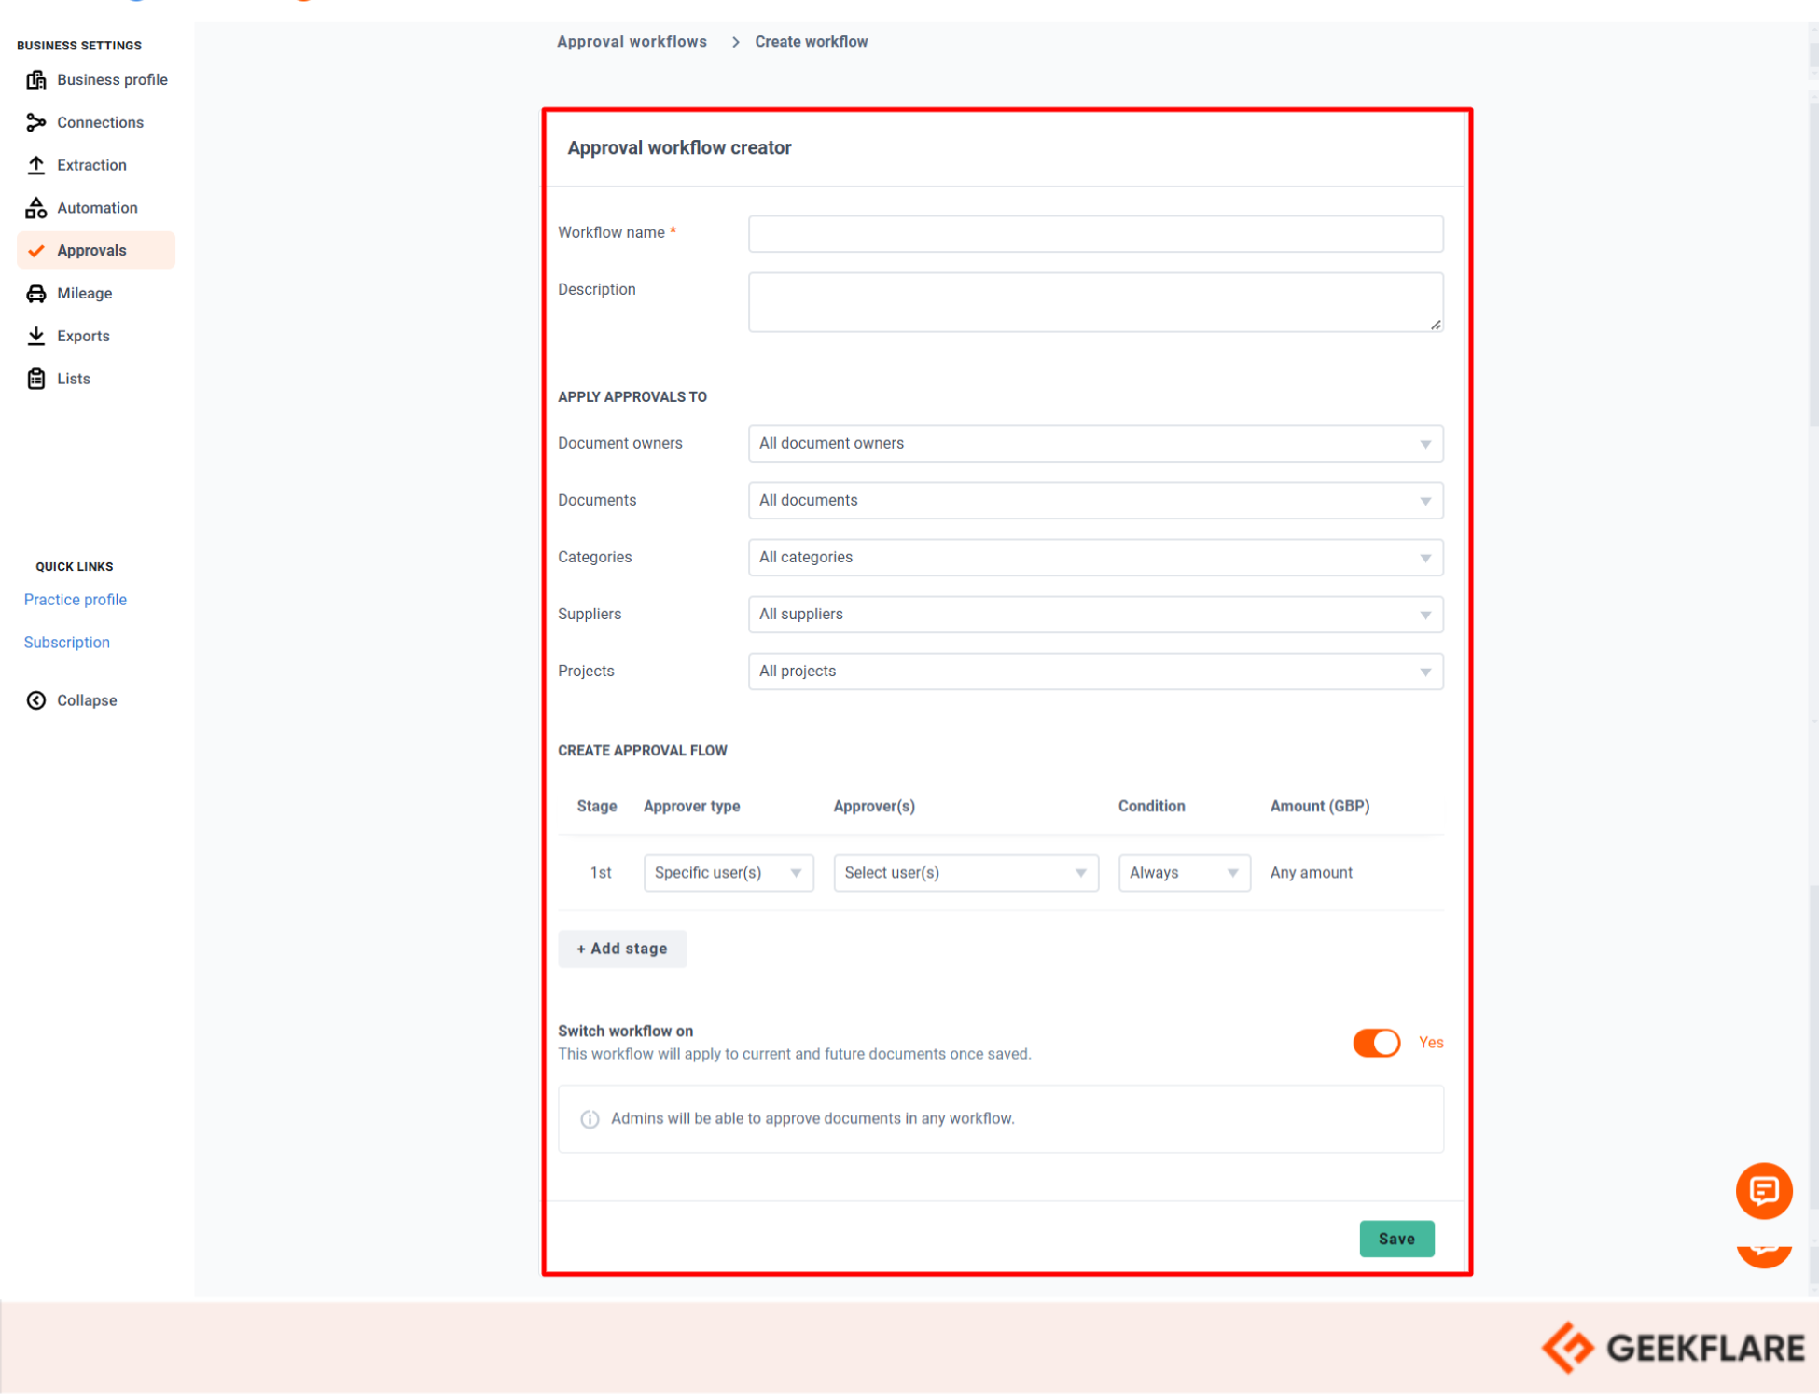
Task: Click the + Add stage button
Action: coord(622,949)
